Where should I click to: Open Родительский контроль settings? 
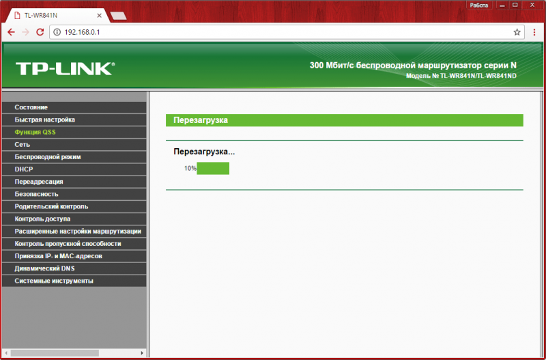click(x=74, y=206)
